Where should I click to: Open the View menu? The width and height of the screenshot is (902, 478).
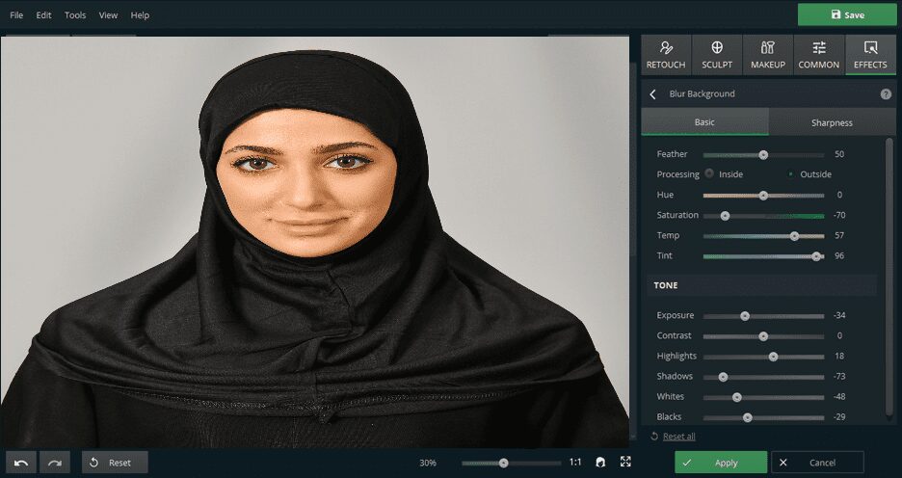click(108, 15)
